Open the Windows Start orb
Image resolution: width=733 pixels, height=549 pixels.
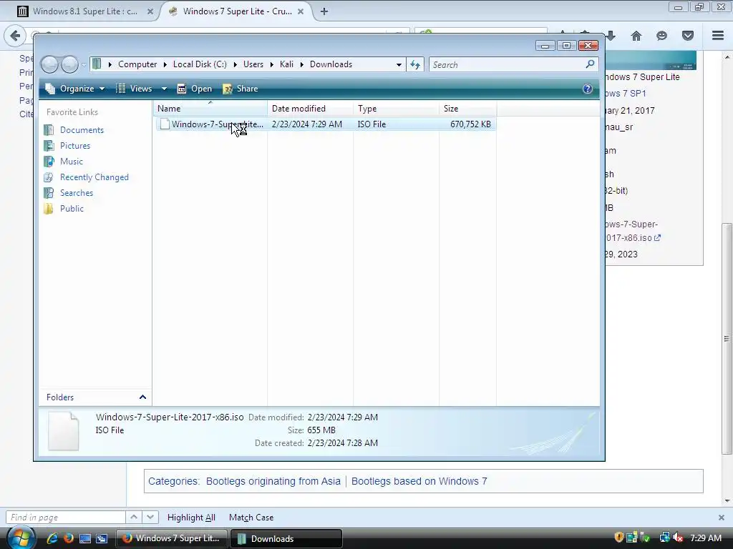pyautogui.click(x=20, y=538)
